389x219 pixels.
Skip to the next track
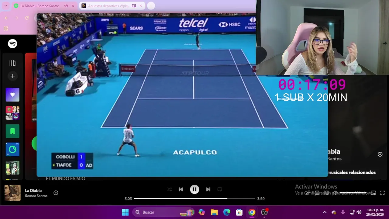[x=208, y=189]
